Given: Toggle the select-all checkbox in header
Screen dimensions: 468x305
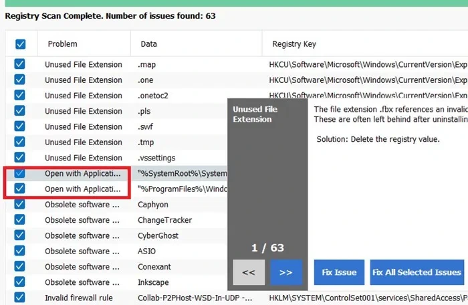Looking at the screenshot, I should coord(20,44).
